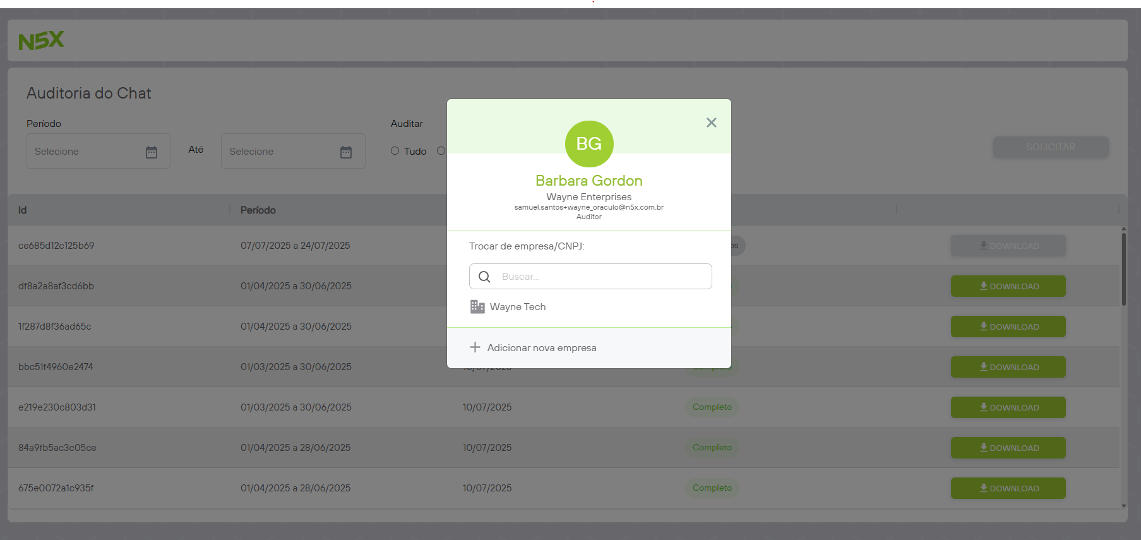
Task: Click id ce685d12c125b69 cell
Action: click(x=56, y=246)
